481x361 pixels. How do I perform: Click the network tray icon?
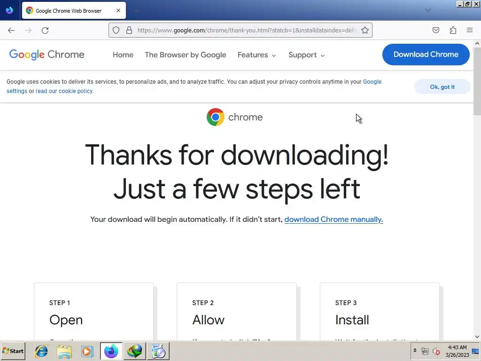pyautogui.click(x=425, y=351)
